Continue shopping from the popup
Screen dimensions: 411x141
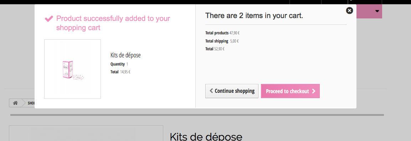tap(232, 91)
